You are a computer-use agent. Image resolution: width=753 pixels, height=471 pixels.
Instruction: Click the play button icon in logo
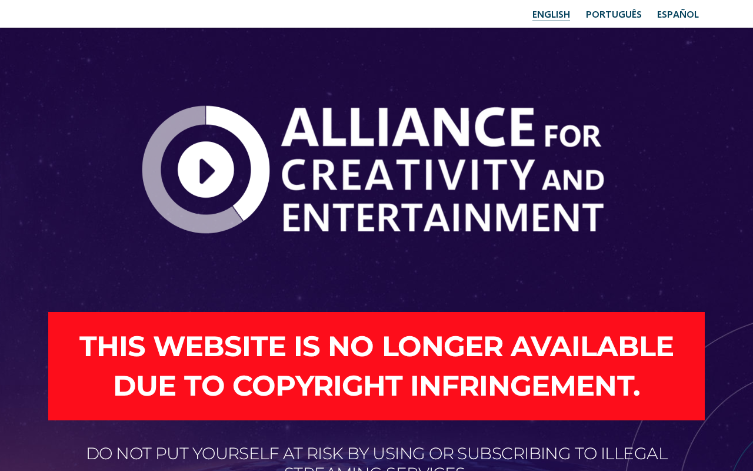pyautogui.click(x=206, y=170)
